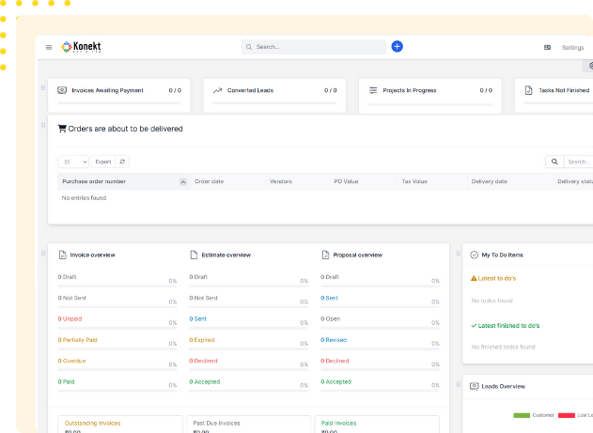Open the Partially Paid invoices link

point(79,339)
